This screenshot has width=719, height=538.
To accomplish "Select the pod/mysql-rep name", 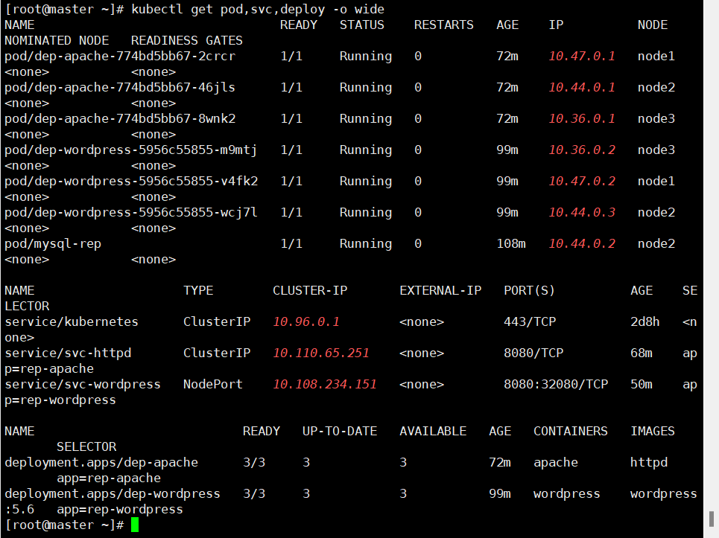I will tap(53, 243).
